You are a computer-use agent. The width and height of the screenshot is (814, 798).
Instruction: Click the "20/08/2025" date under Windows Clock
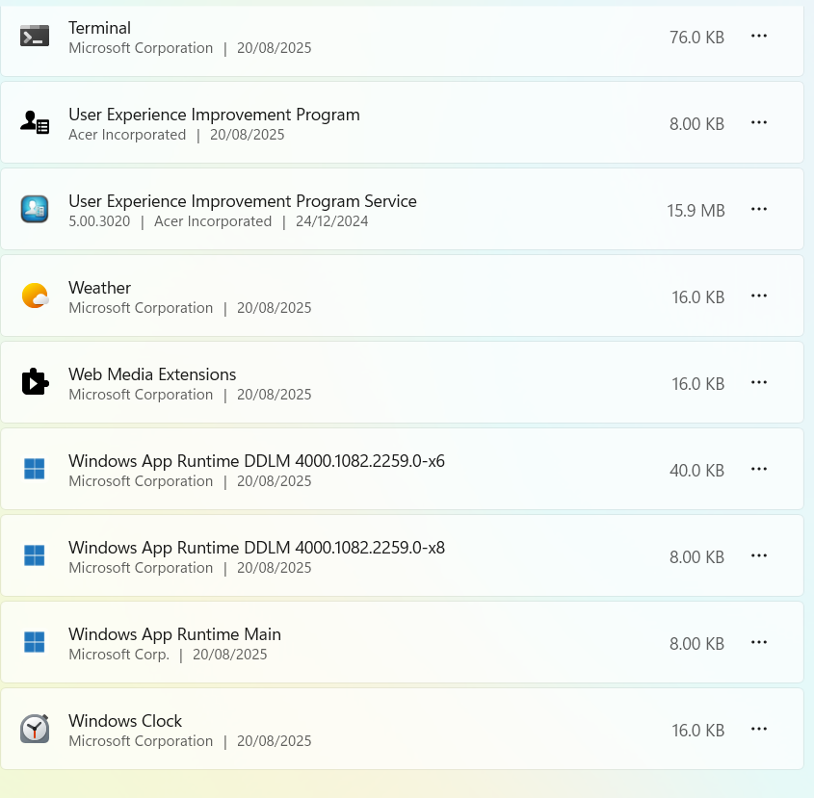pyautogui.click(x=275, y=741)
